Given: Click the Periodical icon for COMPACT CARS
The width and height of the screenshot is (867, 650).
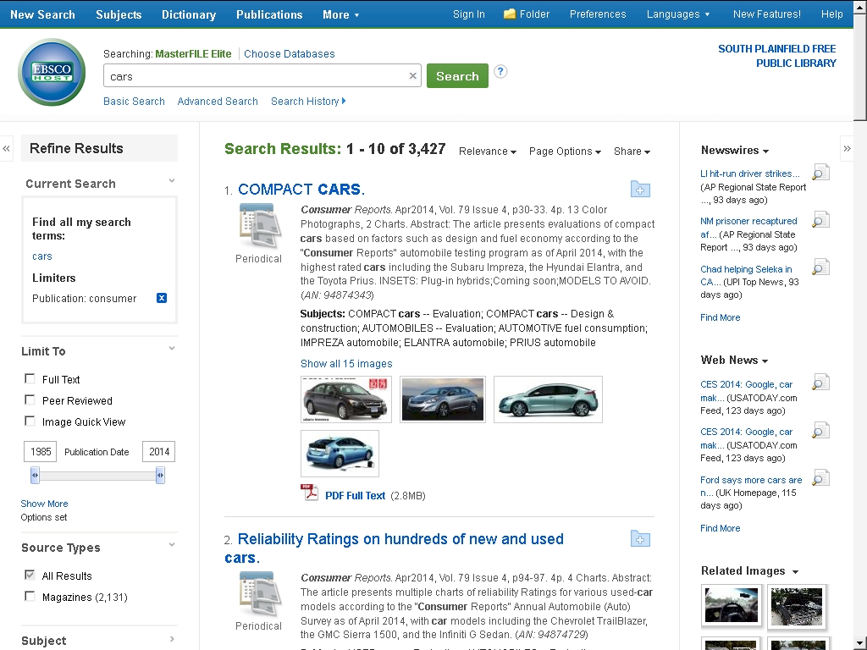Looking at the screenshot, I should [258, 225].
